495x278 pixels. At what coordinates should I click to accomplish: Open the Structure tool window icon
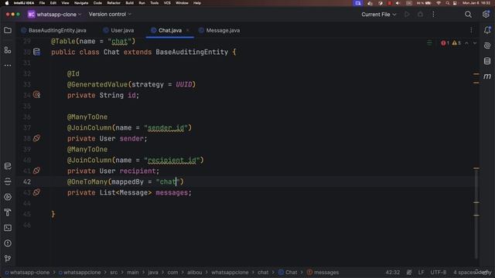coord(8,49)
